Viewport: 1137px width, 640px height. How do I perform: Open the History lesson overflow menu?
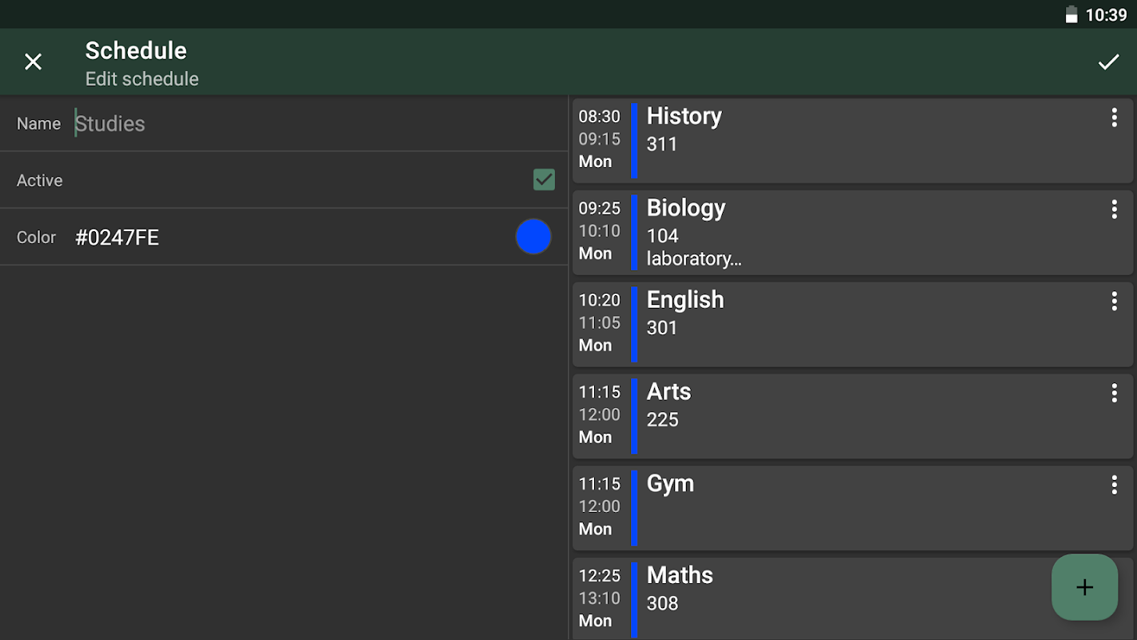tap(1114, 118)
